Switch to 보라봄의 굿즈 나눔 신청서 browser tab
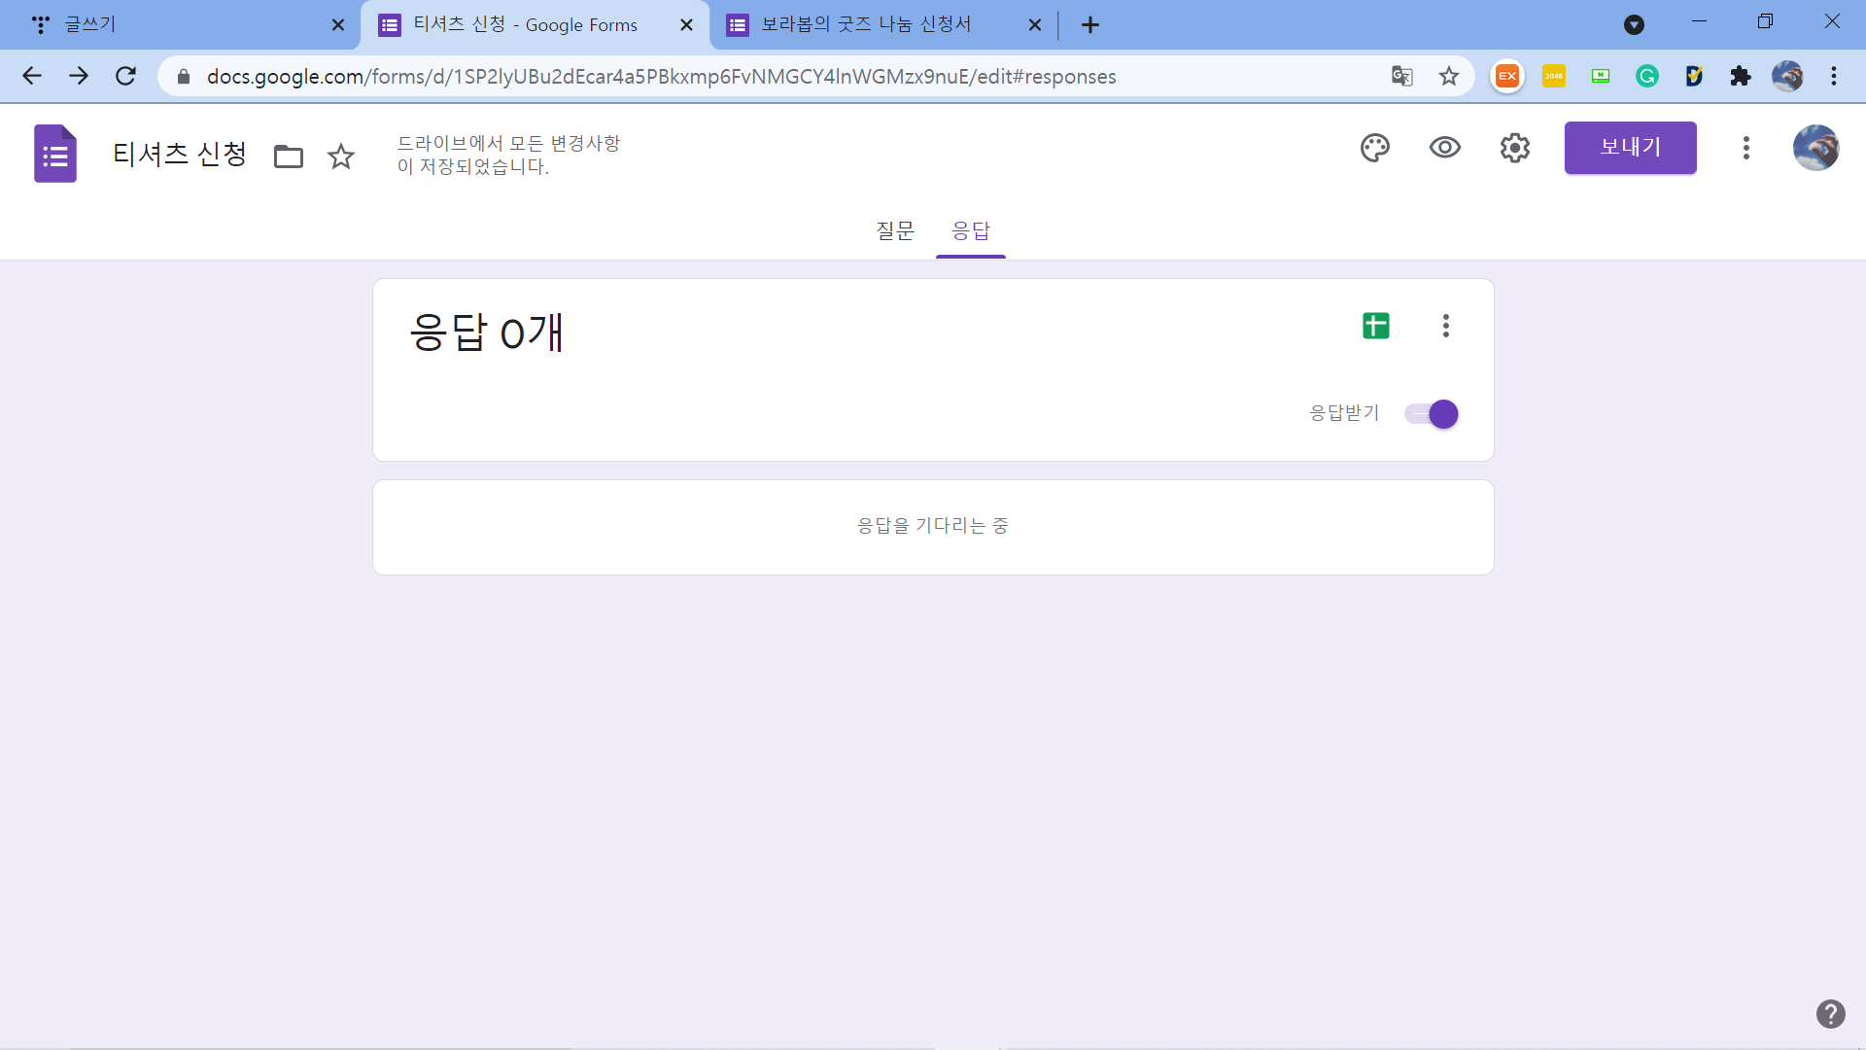This screenshot has height=1050, width=1866. click(x=865, y=24)
